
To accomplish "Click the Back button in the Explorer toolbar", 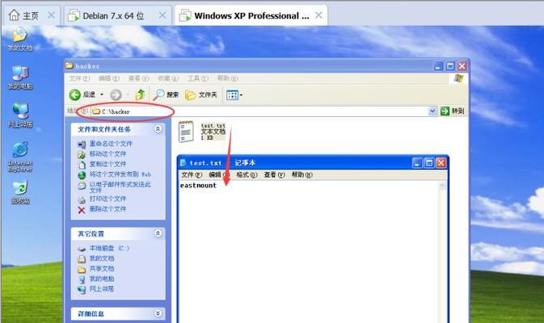I will click(x=82, y=94).
